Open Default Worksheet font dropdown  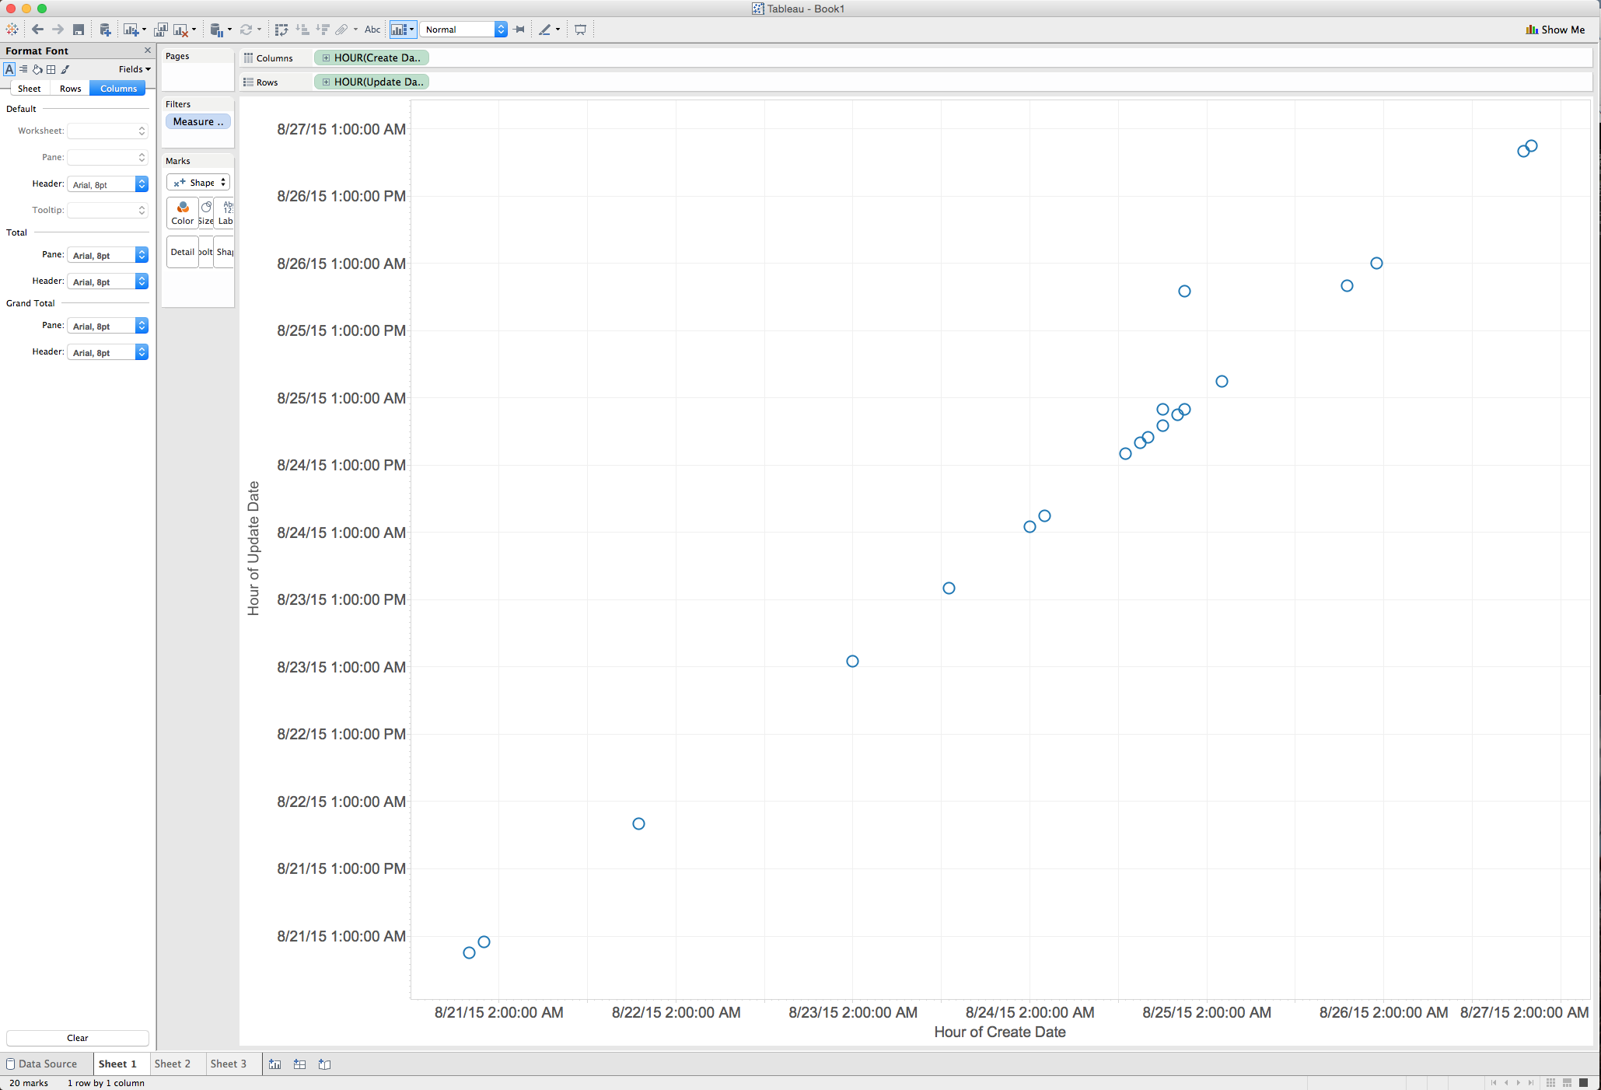pos(107,131)
